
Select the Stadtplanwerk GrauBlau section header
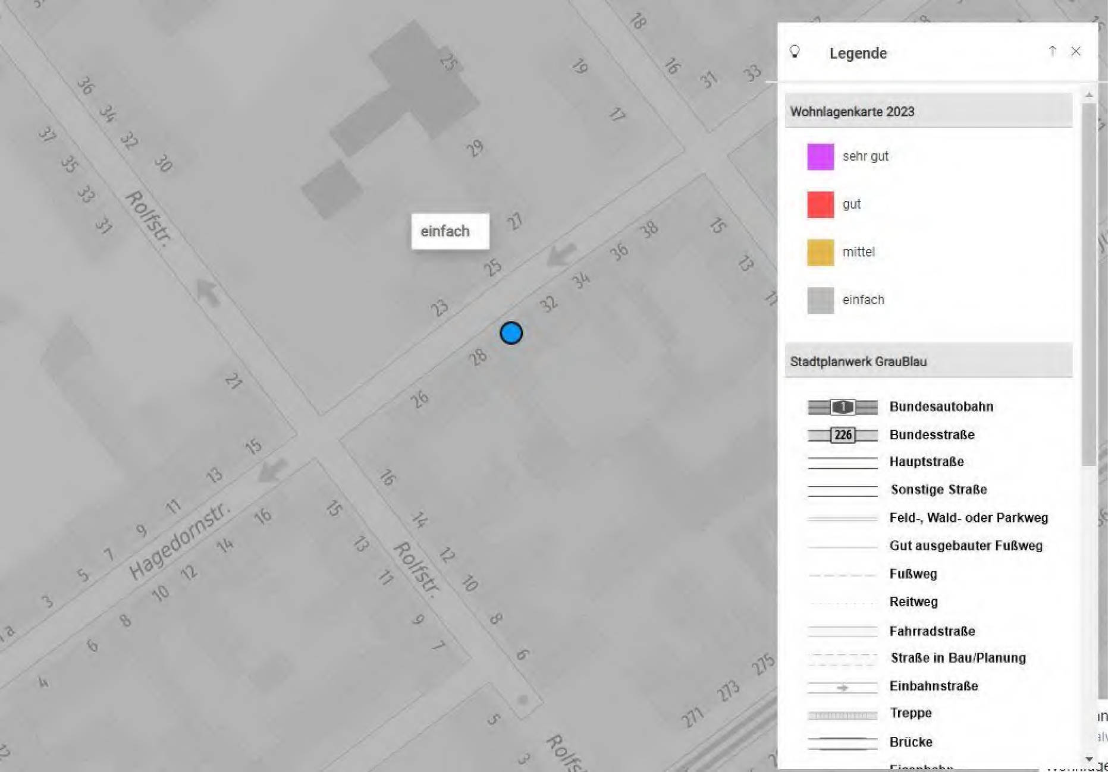coord(928,361)
